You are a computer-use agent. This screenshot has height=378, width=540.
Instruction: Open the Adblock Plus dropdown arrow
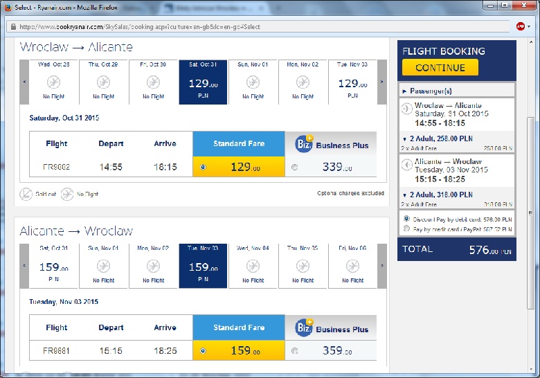529,26
